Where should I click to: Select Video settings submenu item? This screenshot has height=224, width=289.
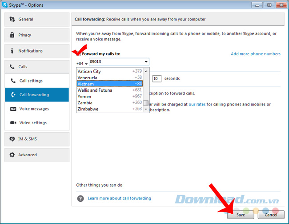coord(37,123)
